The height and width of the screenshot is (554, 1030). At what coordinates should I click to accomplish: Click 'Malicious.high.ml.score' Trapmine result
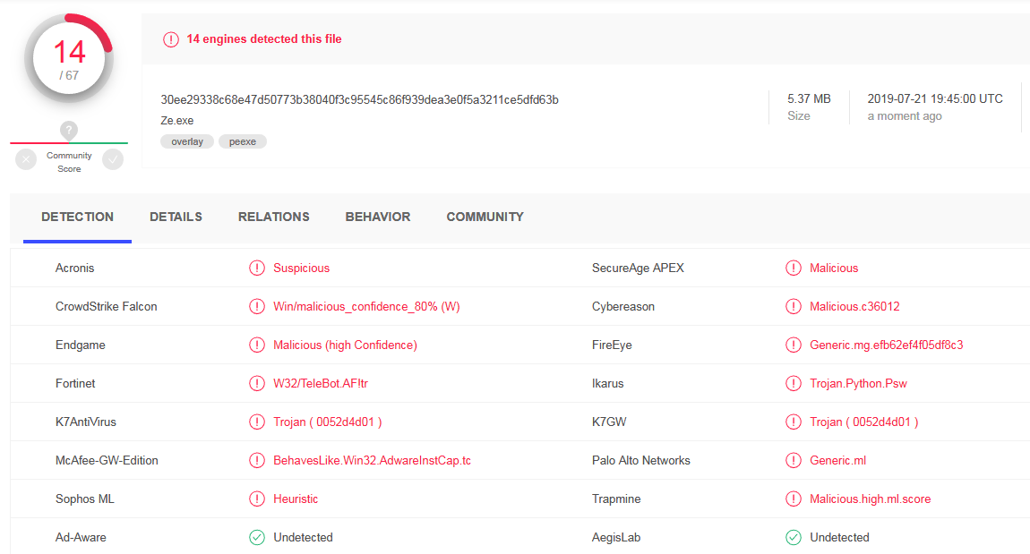[870, 499]
